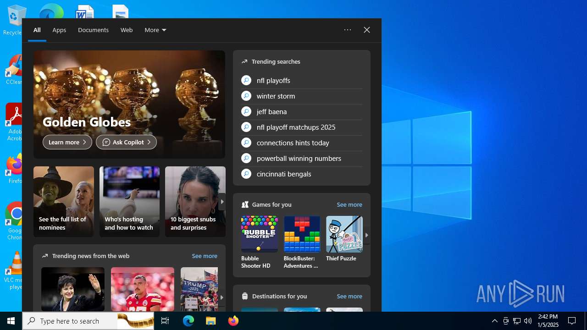The height and width of the screenshot is (330, 587).
Task: Launch Firefox from the taskbar
Action: (x=233, y=321)
